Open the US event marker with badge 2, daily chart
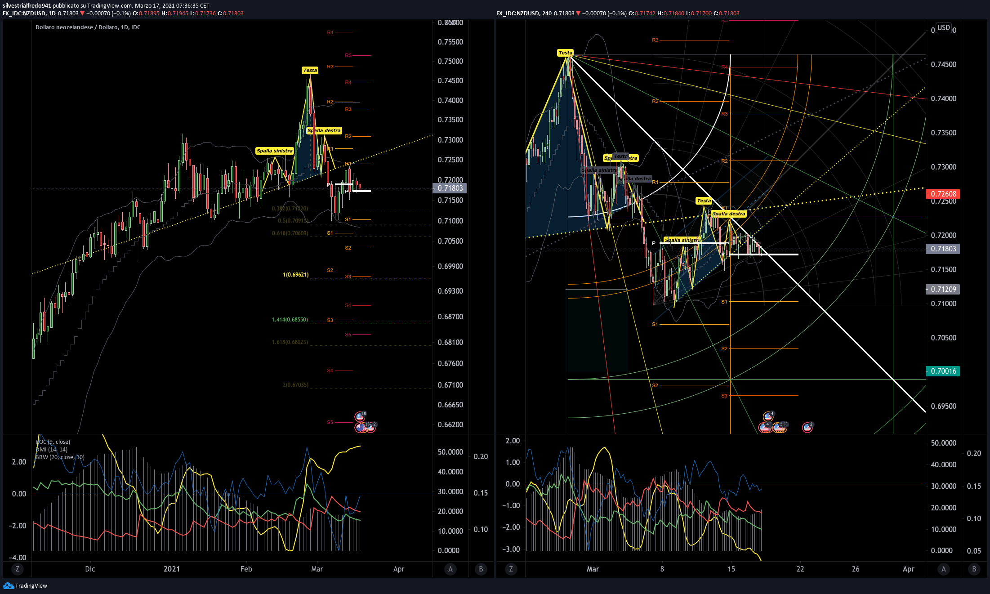The image size is (990, 594). tap(371, 428)
